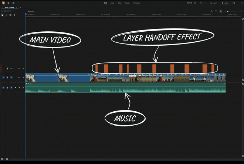Toggle the link clips tool
The image size is (244, 164).
(6, 15)
